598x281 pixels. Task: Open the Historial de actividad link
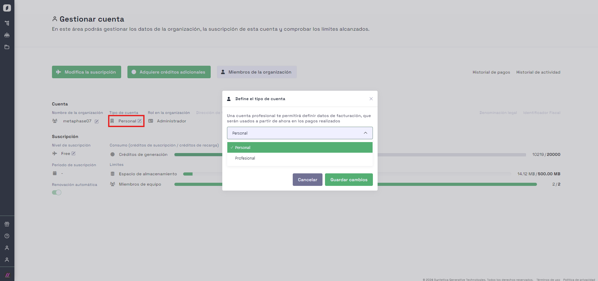(538, 72)
